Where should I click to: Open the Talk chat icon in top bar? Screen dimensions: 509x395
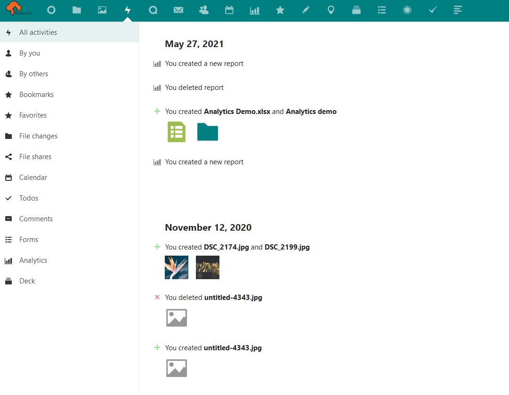click(x=153, y=10)
